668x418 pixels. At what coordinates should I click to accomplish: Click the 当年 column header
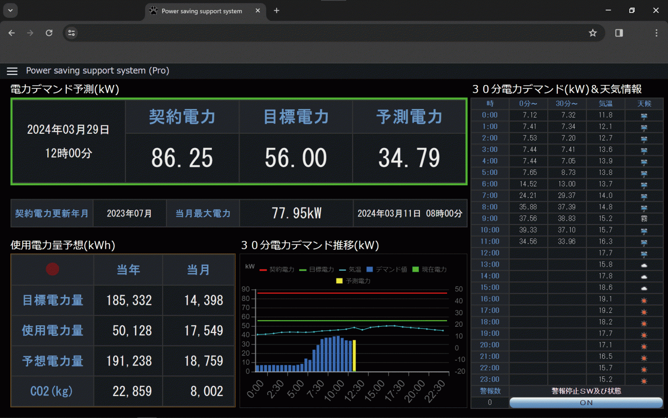coord(128,270)
